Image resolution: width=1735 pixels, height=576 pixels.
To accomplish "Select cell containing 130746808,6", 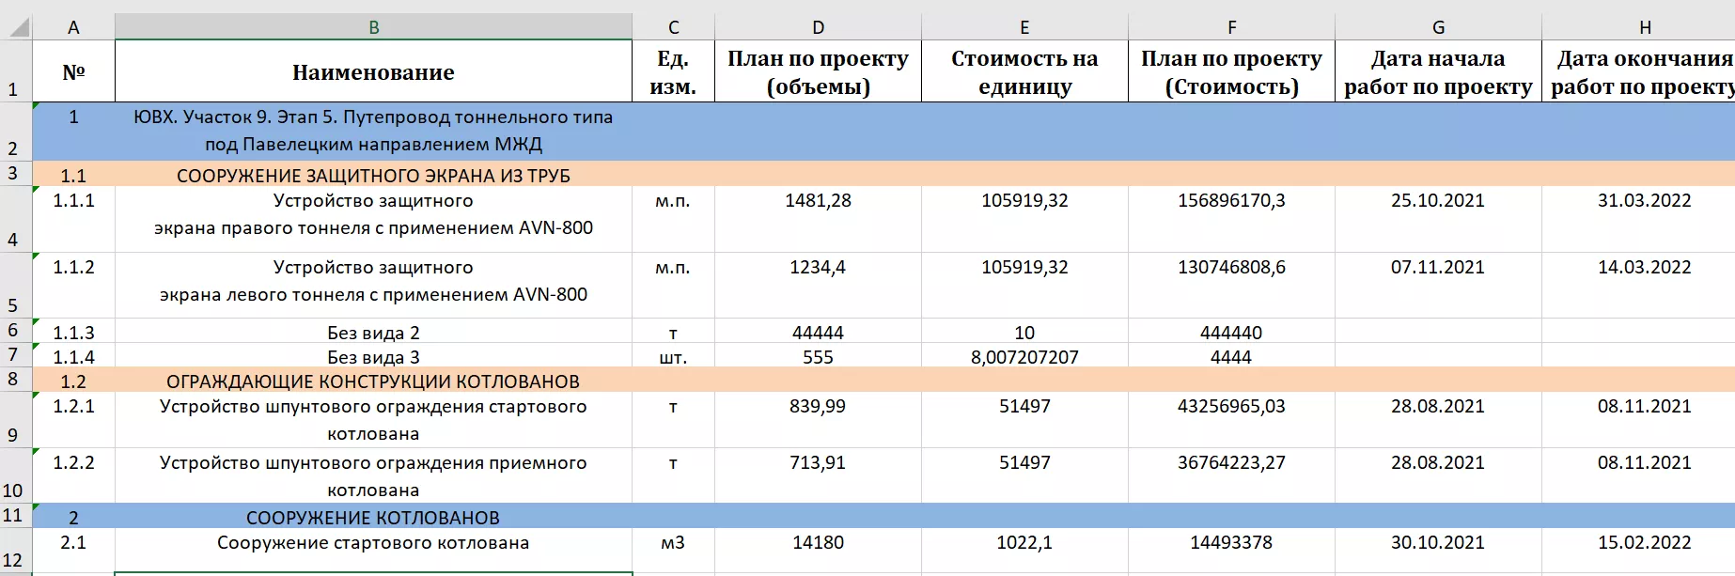I will click(1231, 268).
